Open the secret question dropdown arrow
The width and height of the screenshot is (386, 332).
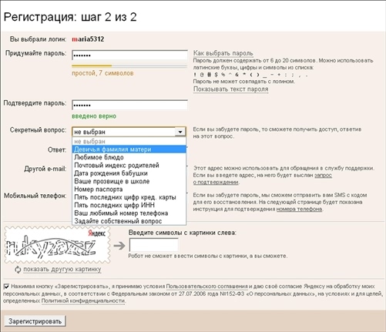point(180,132)
